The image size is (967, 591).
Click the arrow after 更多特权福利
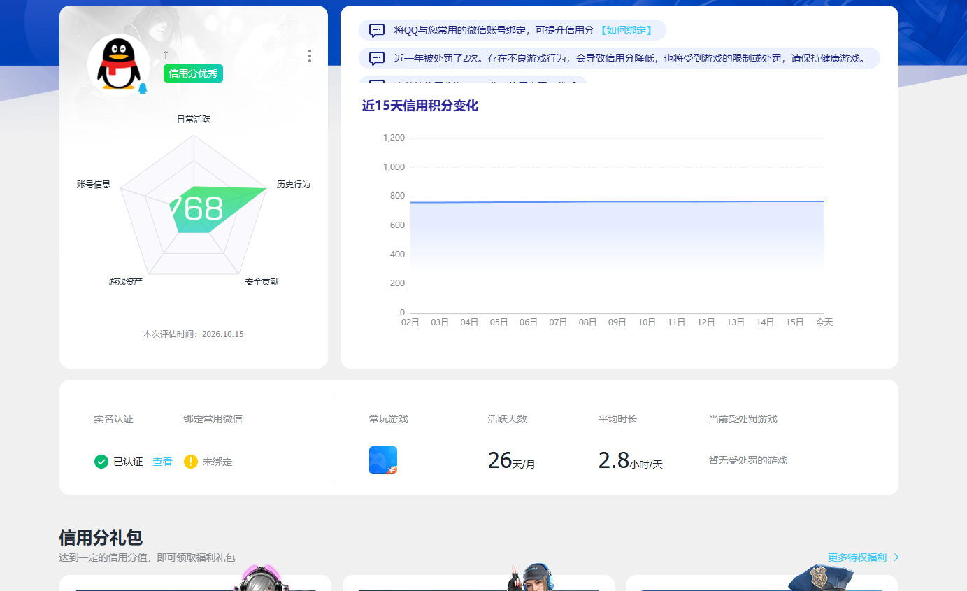pyautogui.click(x=894, y=557)
